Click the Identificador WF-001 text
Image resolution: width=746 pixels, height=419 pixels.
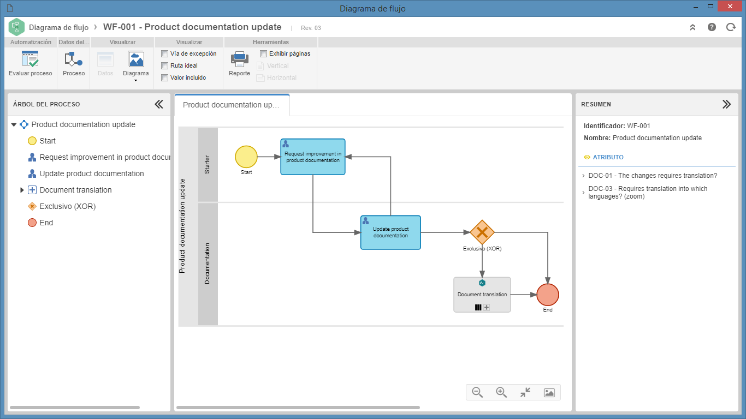coord(617,126)
